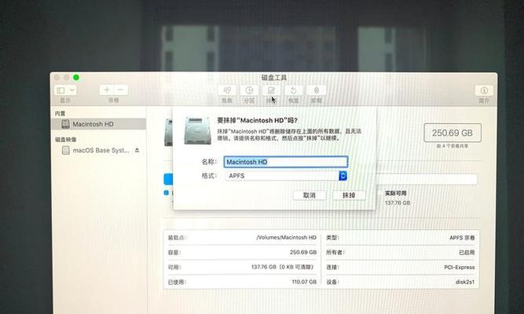The image size is (524, 314).
Task: Click the 实际可用 label
Action: click(x=396, y=193)
